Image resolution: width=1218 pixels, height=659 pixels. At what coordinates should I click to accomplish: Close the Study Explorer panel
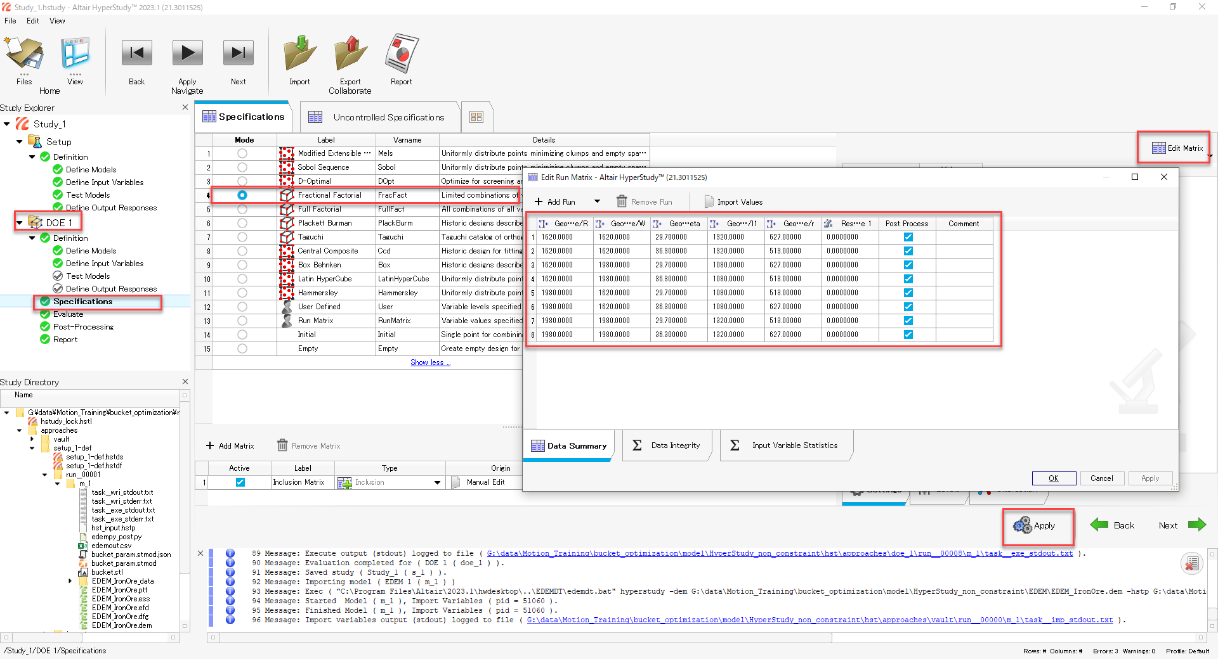[x=185, y=107]
